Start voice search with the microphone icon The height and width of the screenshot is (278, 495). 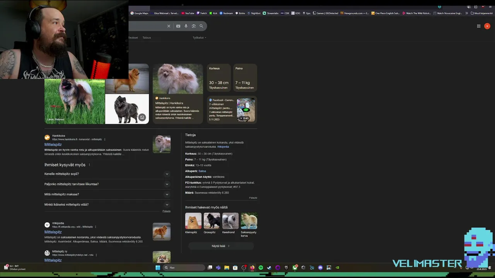(x=186, y=26)
